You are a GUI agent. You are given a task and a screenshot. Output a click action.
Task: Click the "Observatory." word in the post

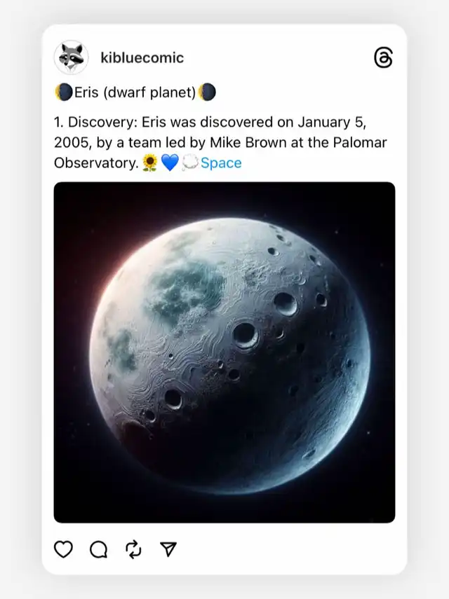[x=96, y=163]
